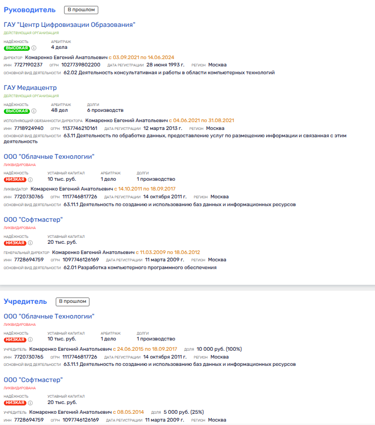375x425 pixels.
Task: Click Софтмастер info icon in Руководитель section
Action: (x=30, y=242)
